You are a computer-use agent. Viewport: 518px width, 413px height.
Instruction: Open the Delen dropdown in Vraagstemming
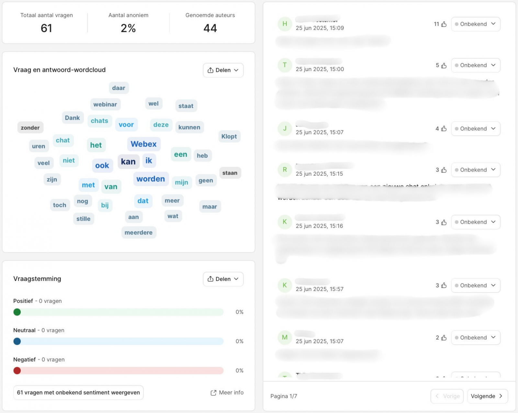[x=223, y=279]
